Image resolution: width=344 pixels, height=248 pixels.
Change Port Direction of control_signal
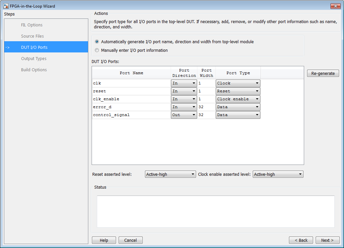pos(184,115)
